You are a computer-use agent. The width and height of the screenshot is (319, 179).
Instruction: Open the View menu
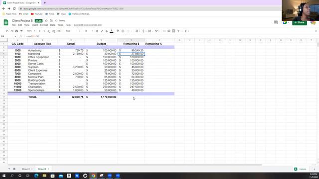pos(27,25)
